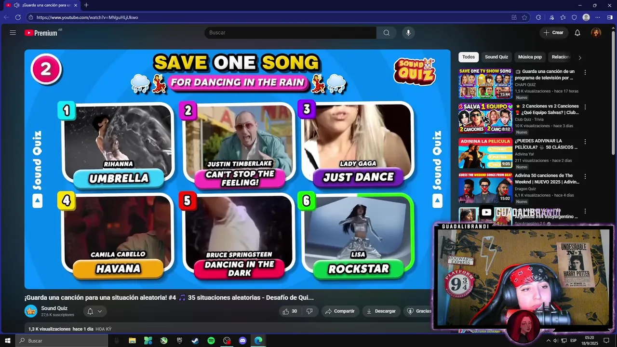Open browser settings three-dot menu
The height and width of the screenshot is (347, 617).
click(x=598, y=17)
